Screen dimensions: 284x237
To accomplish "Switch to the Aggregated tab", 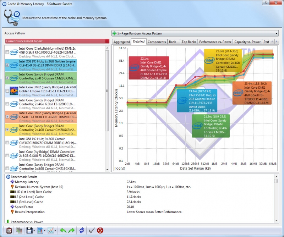I will tap(121, 42).
